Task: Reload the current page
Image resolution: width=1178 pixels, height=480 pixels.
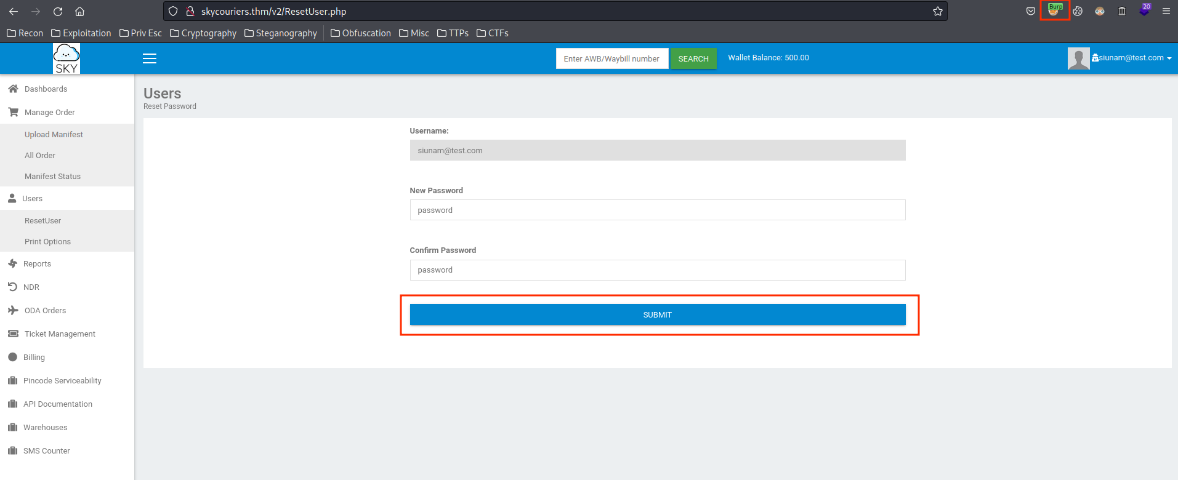Action: tap(58, 11)
